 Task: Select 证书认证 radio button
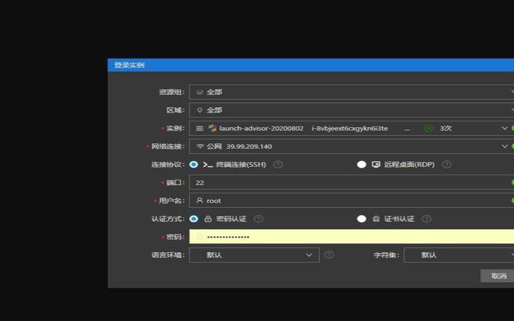click(x=362, y=218)
